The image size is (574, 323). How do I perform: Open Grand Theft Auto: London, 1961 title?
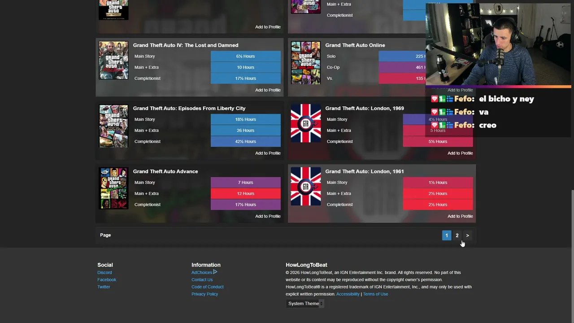(365, 171)
